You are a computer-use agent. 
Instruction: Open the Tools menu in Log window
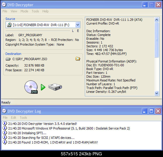pyautogui.click(x=24, y=118)
